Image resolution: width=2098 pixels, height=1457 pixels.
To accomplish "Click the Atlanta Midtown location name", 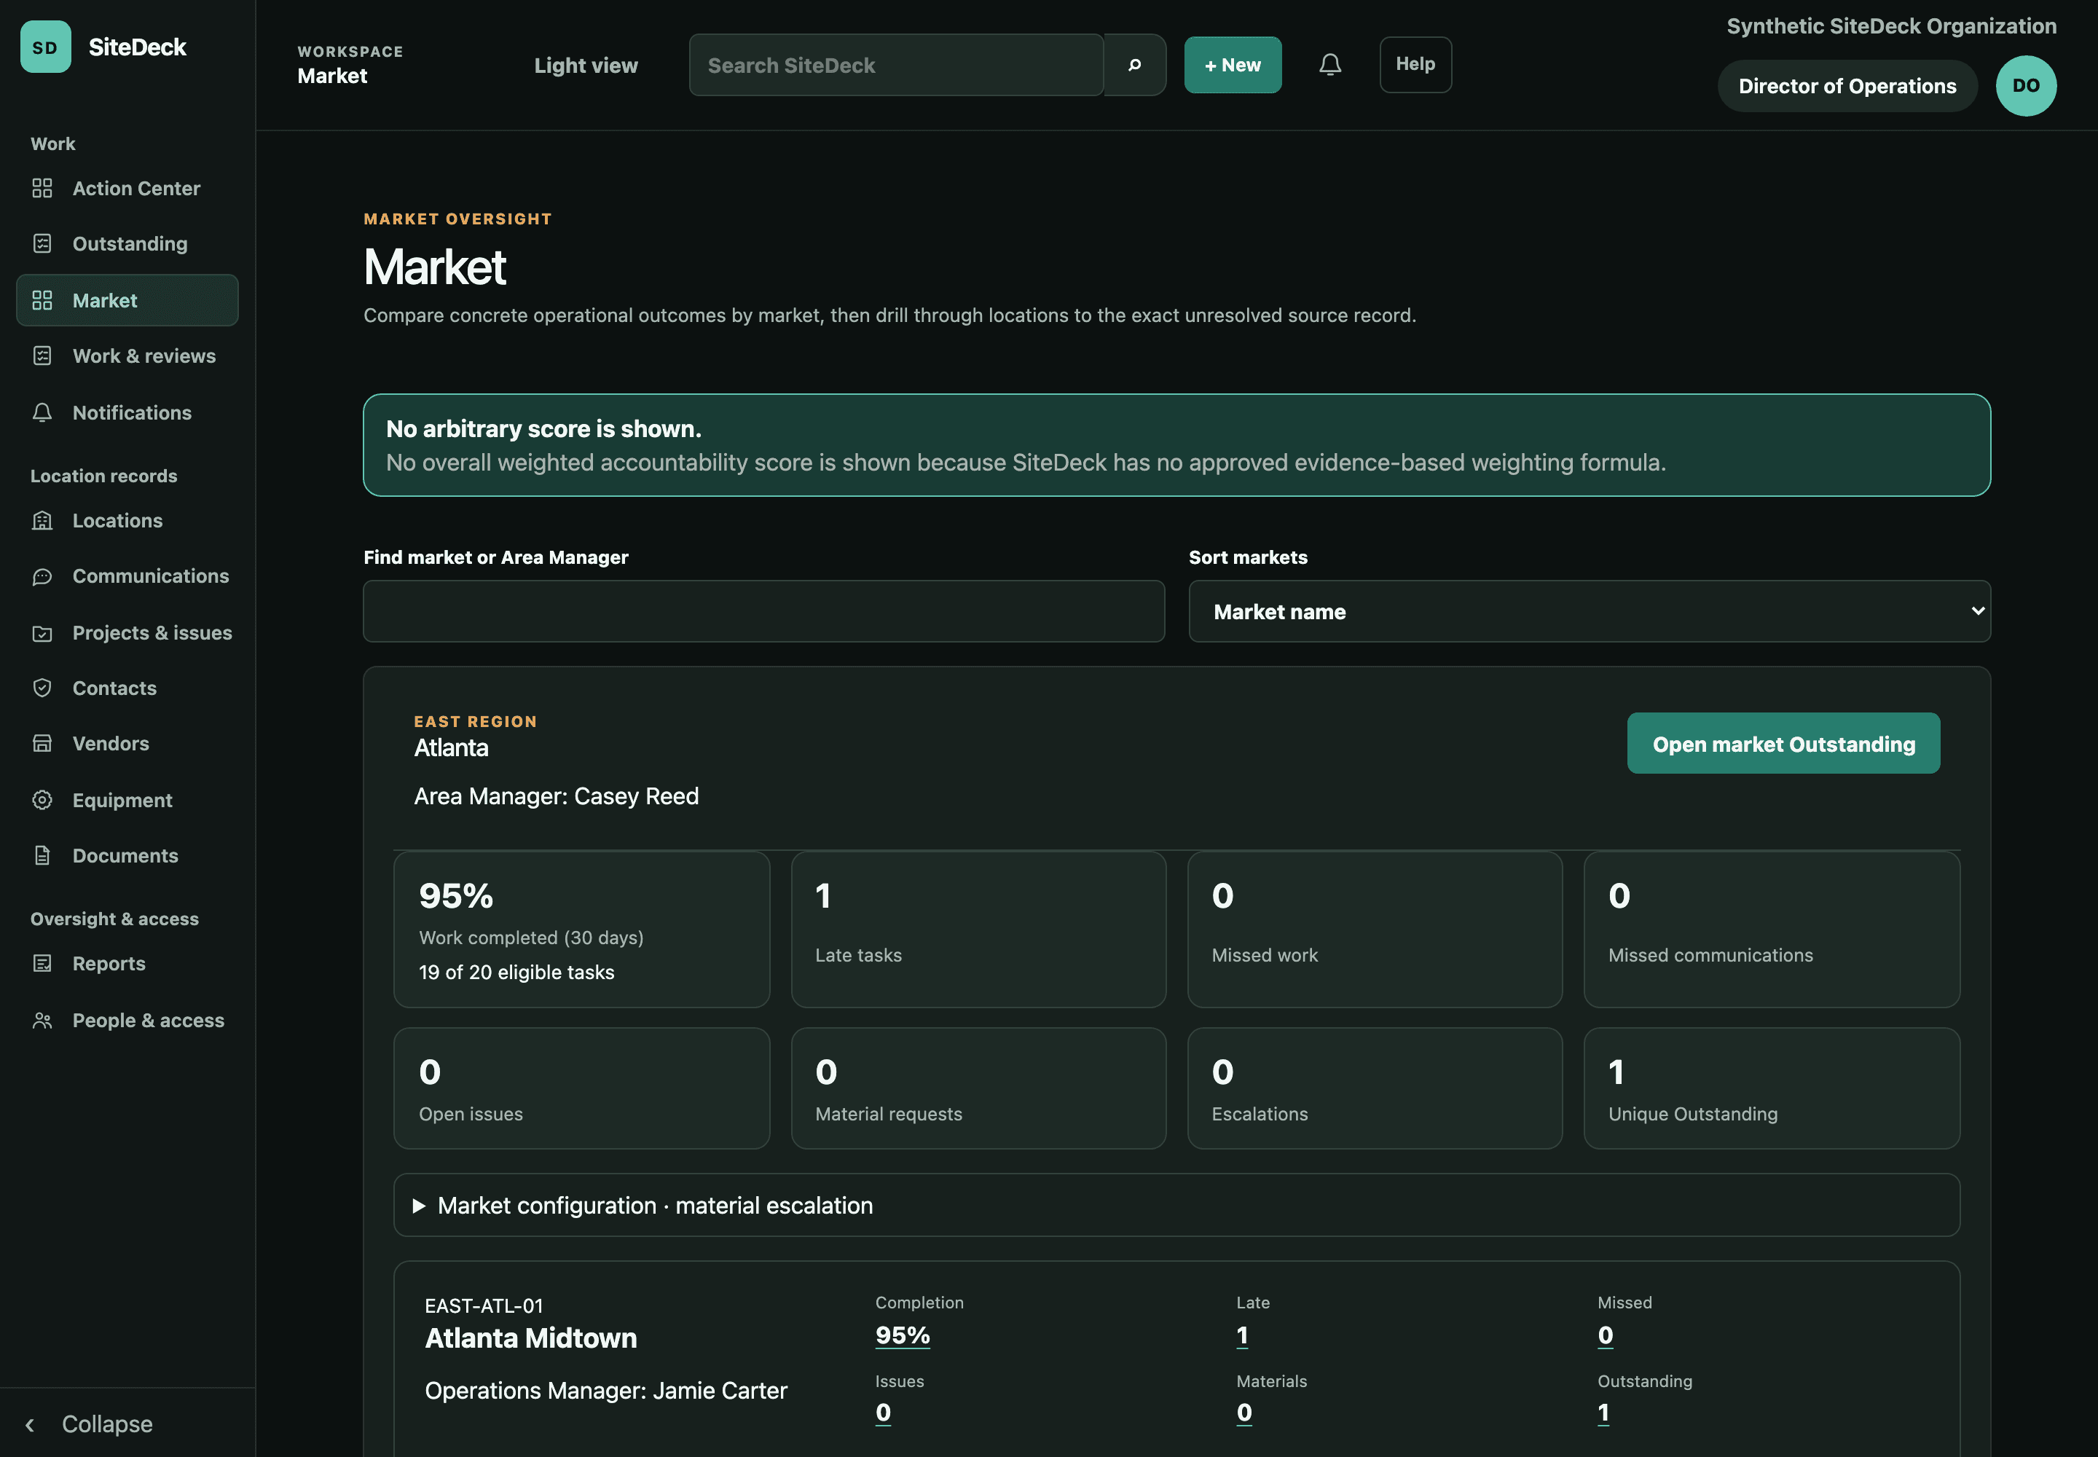I will click(x=530, y=1338).
